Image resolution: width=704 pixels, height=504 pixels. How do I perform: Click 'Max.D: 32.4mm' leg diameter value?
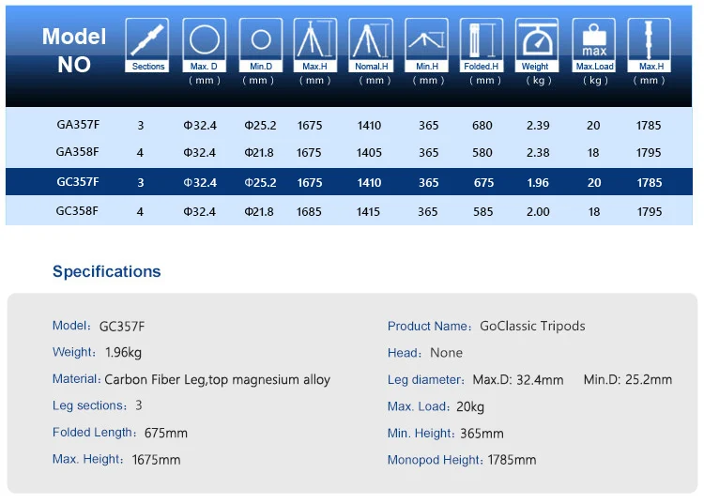coord(517,380)
